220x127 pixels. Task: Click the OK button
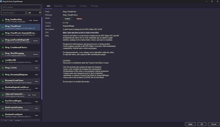[202, 124]
